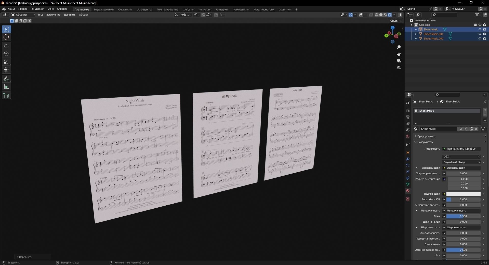The image size is (489, 265).
Task: Add a material slot with plus button
Action: 485,110
